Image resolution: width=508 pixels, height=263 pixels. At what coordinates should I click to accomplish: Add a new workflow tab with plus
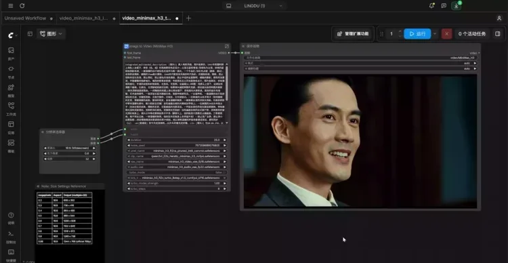coord(188,18)
